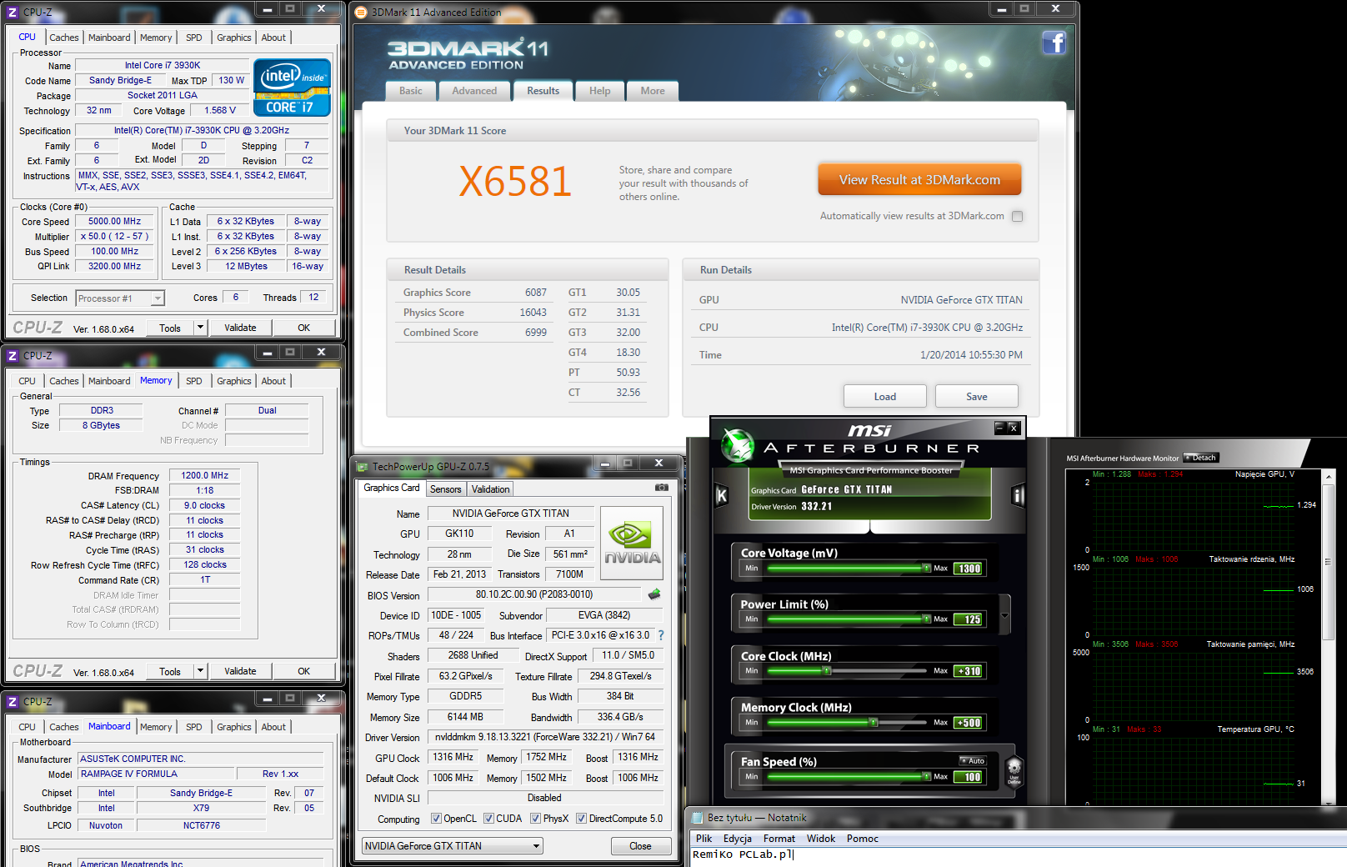
Task: Toggle Automatically view results at 3DMark.com checkbox
Action: (x=1017, y=216)
